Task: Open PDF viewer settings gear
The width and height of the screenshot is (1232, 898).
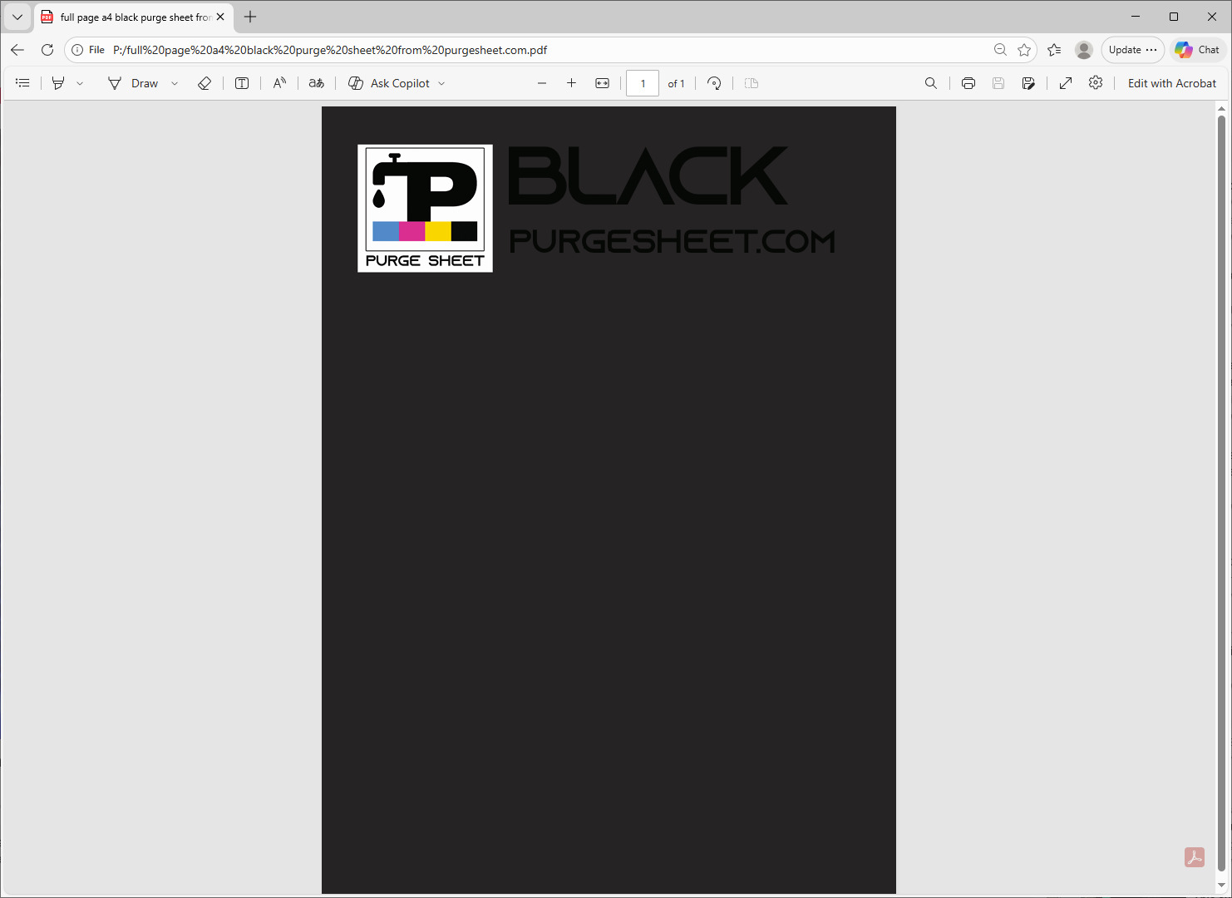Action: click(x=1096, y=83)
